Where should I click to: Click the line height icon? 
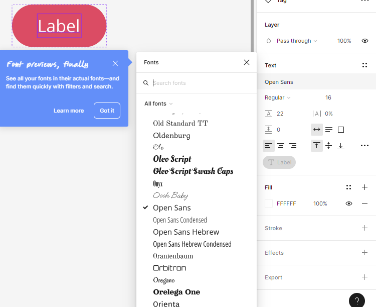(269, 114)
